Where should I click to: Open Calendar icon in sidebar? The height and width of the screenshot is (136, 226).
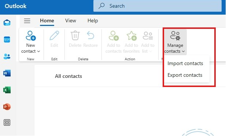(7, 39)
